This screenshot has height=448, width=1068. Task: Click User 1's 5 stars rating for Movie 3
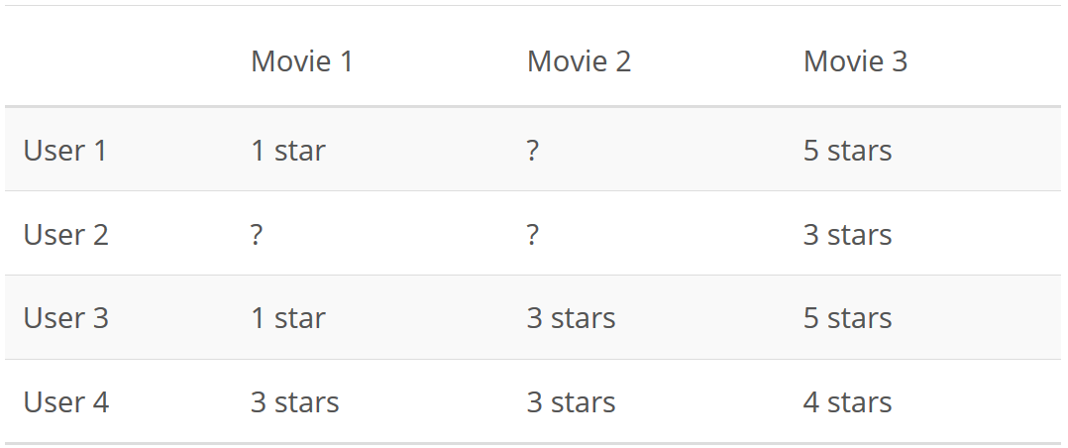(x=847, y=150)
